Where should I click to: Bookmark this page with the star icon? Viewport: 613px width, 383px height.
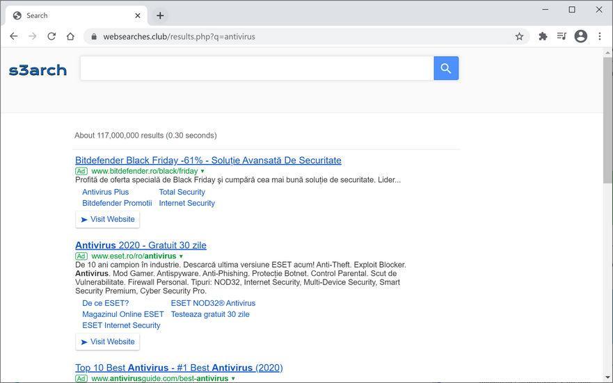tap(519, 36)
